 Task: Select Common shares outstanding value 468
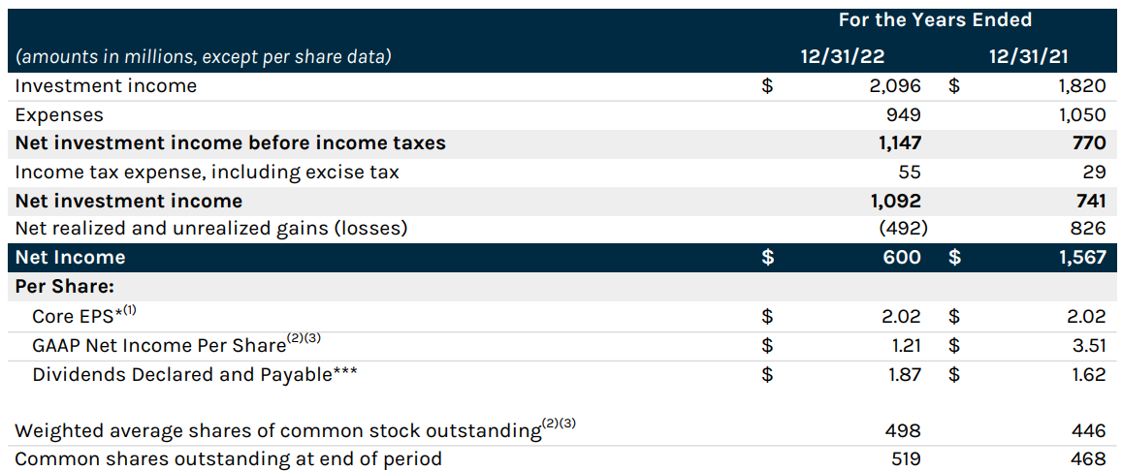pos(1088,458)
